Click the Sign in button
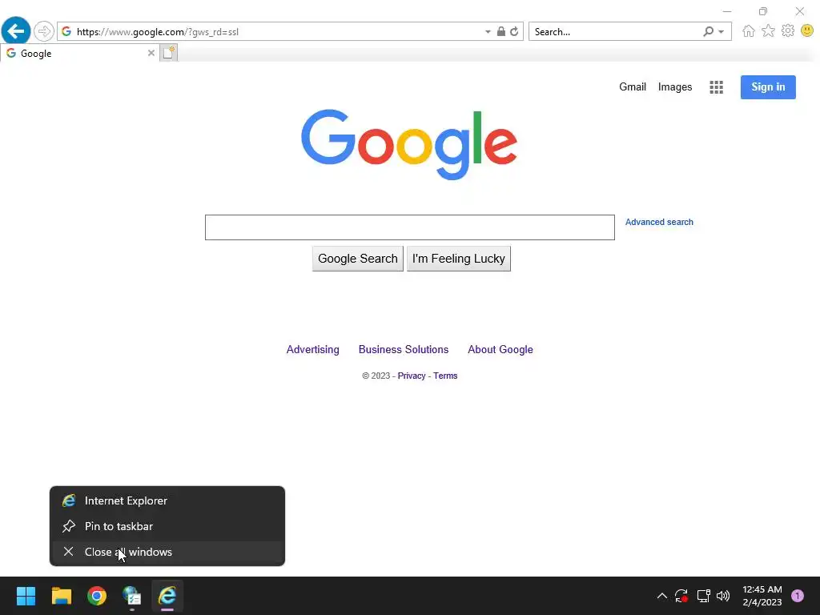 (768, 86)
